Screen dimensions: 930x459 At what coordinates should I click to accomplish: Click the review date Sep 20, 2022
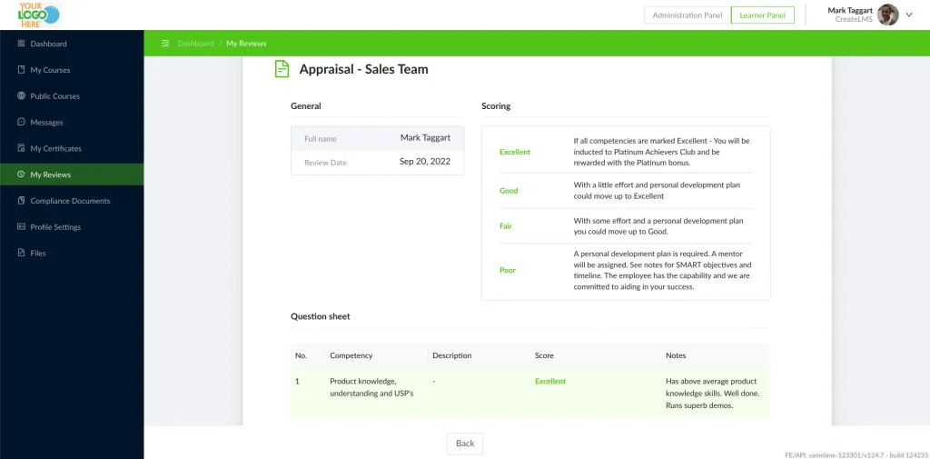(x=425, y=162)
